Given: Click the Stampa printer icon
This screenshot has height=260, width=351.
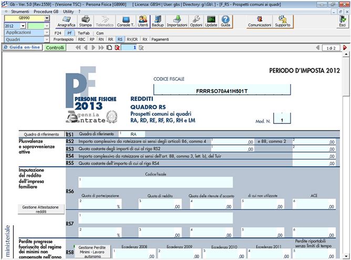Looking at the screenshot, I should pos(85,22).
